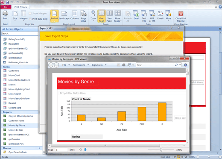This screenshot has height=159, width=222.
Task: Send report via E-mail
Action: coord(160,15)
